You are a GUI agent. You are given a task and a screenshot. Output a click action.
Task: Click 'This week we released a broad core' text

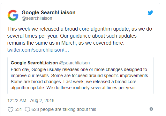[x=48, y=29]
